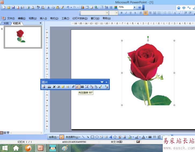Screen dimensions: 195x152
Task: Click the Compress Pictures icon
Action: (x=87, y=87)
